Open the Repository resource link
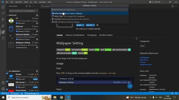179x100 pixels. (x=144, y=60)
